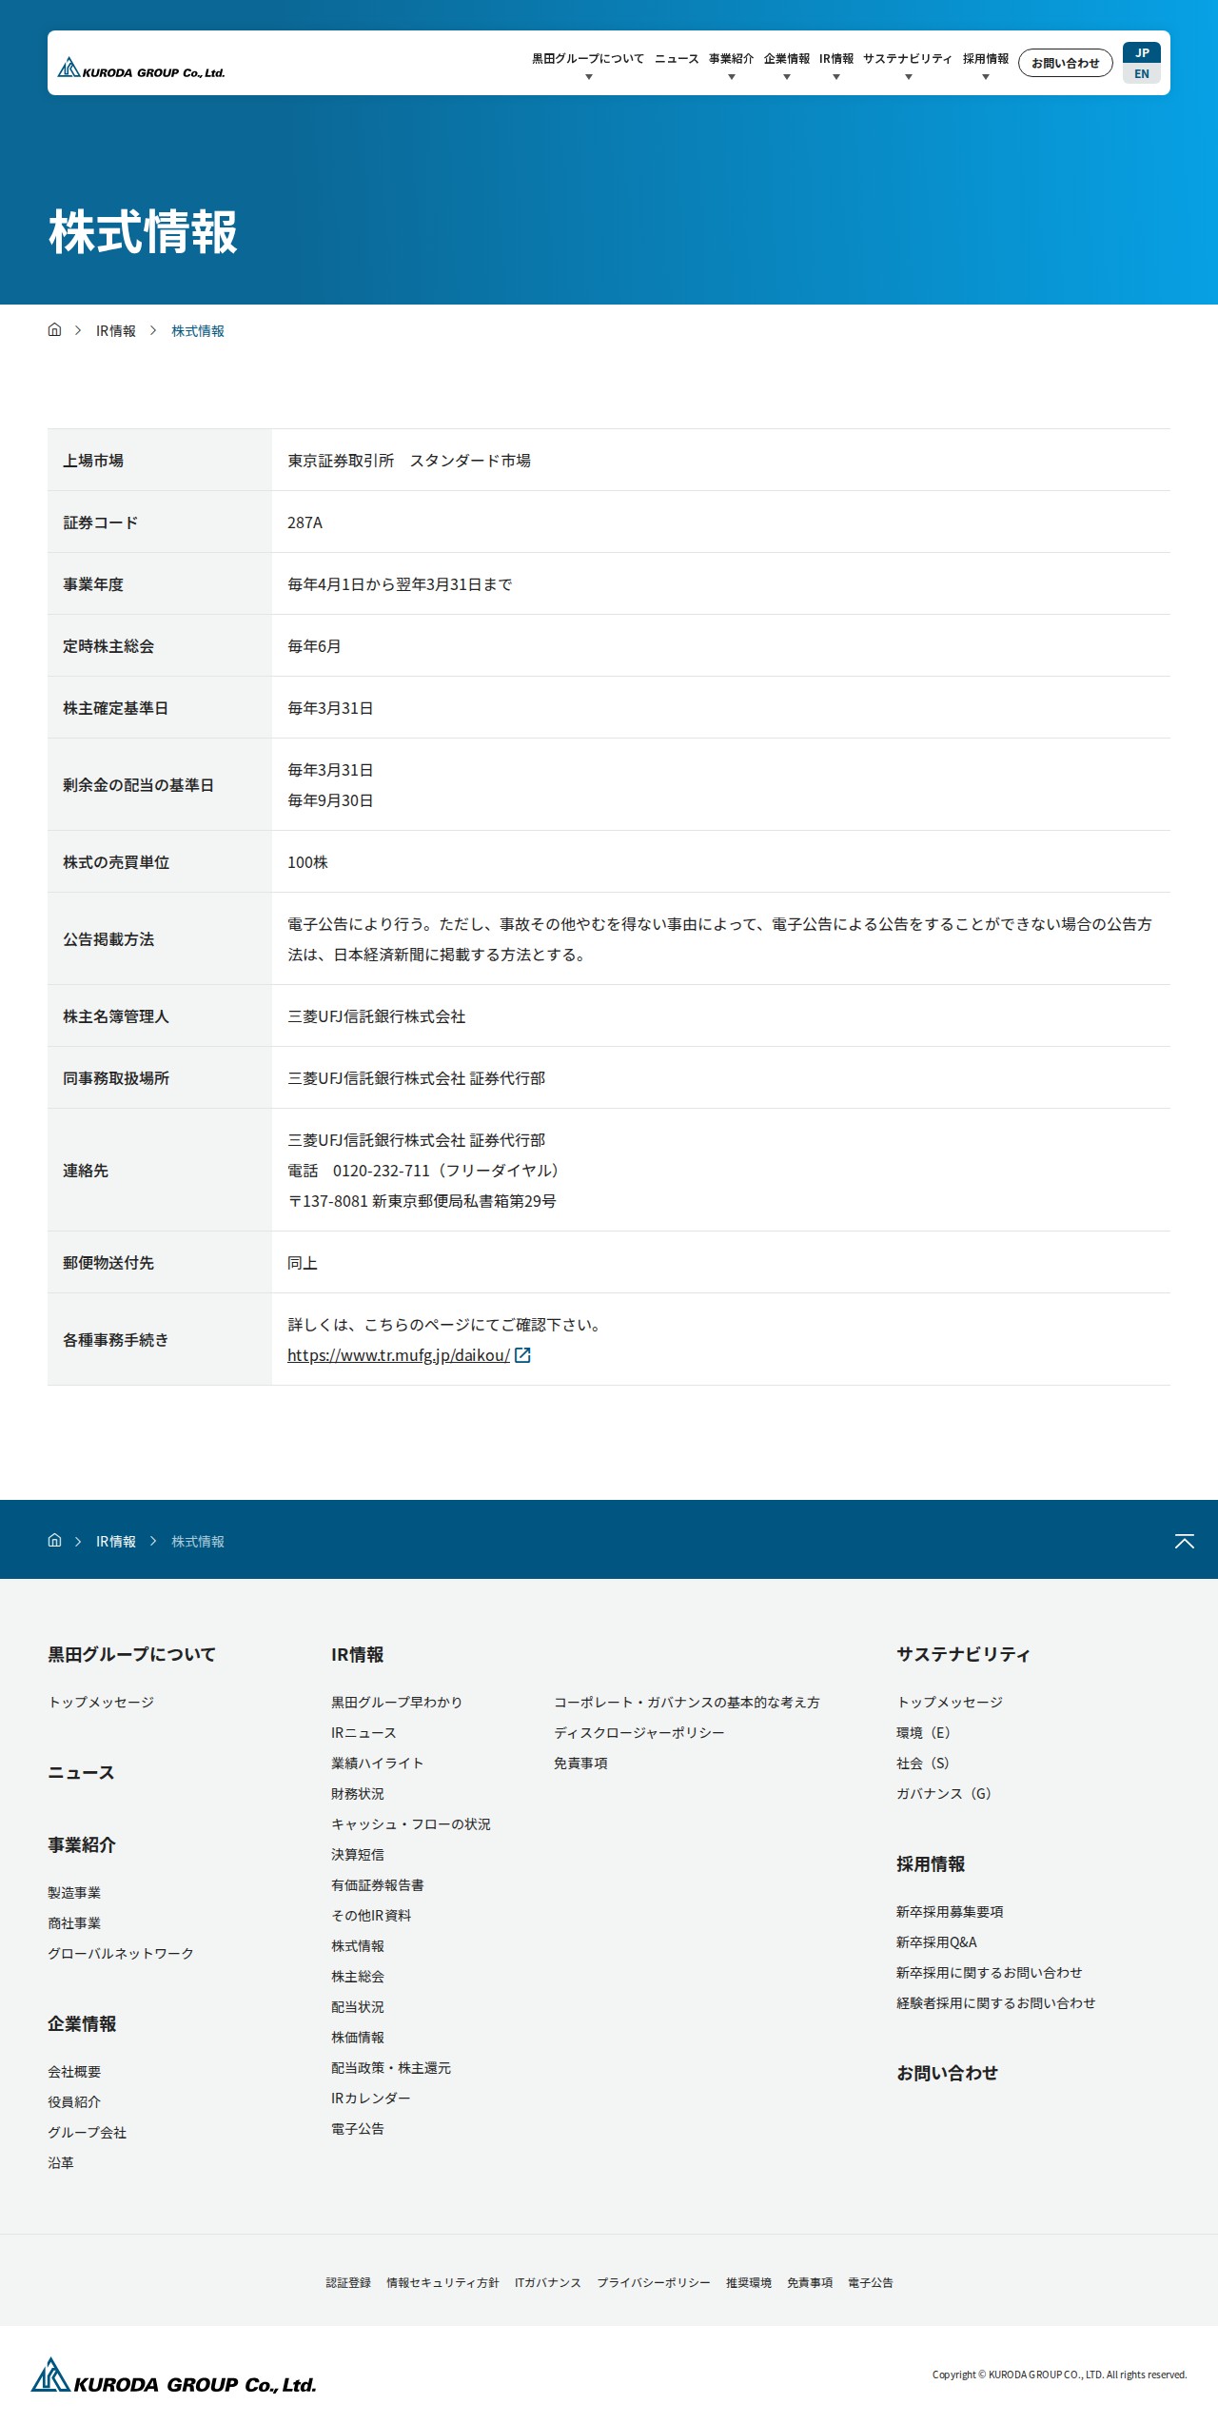Image resolution: width=1218 pixels, height=2424 pixels.
Task: Click the お問い合わせ header button
Action: click(1066, 63)
